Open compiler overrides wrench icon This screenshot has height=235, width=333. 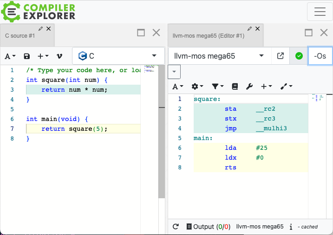(x=249, y=87)
